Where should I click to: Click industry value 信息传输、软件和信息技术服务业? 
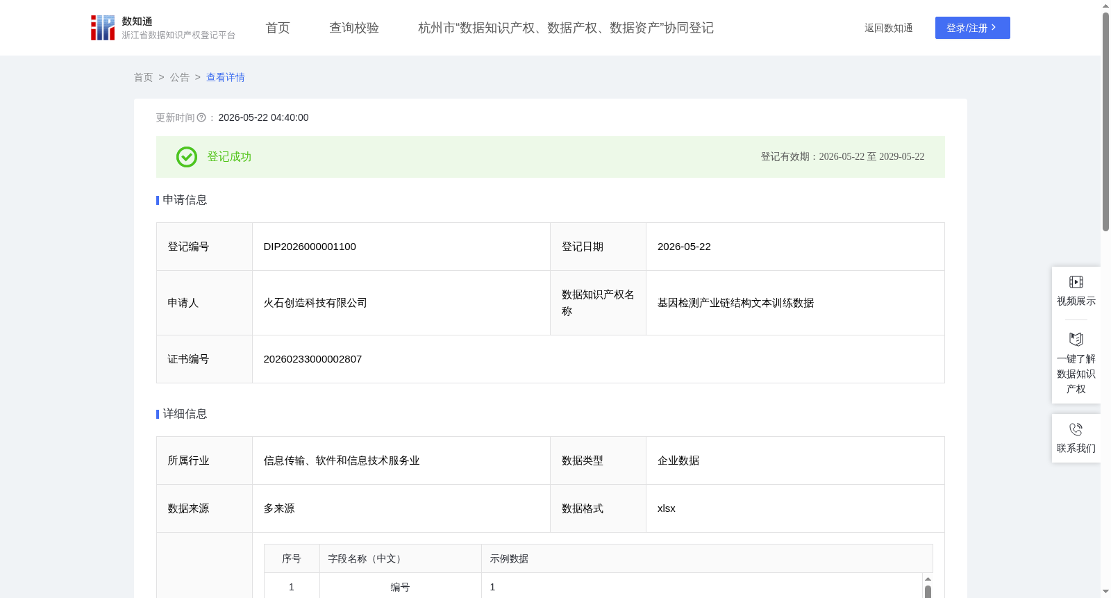[x=342, y=460]
